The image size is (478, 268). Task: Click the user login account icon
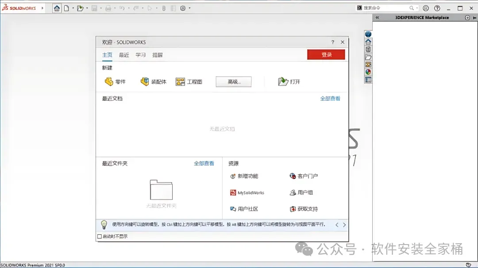pyautogui.click(x=426, y=8)
